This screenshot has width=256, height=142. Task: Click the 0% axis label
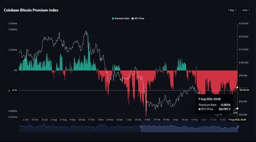(x=15, y=70)
